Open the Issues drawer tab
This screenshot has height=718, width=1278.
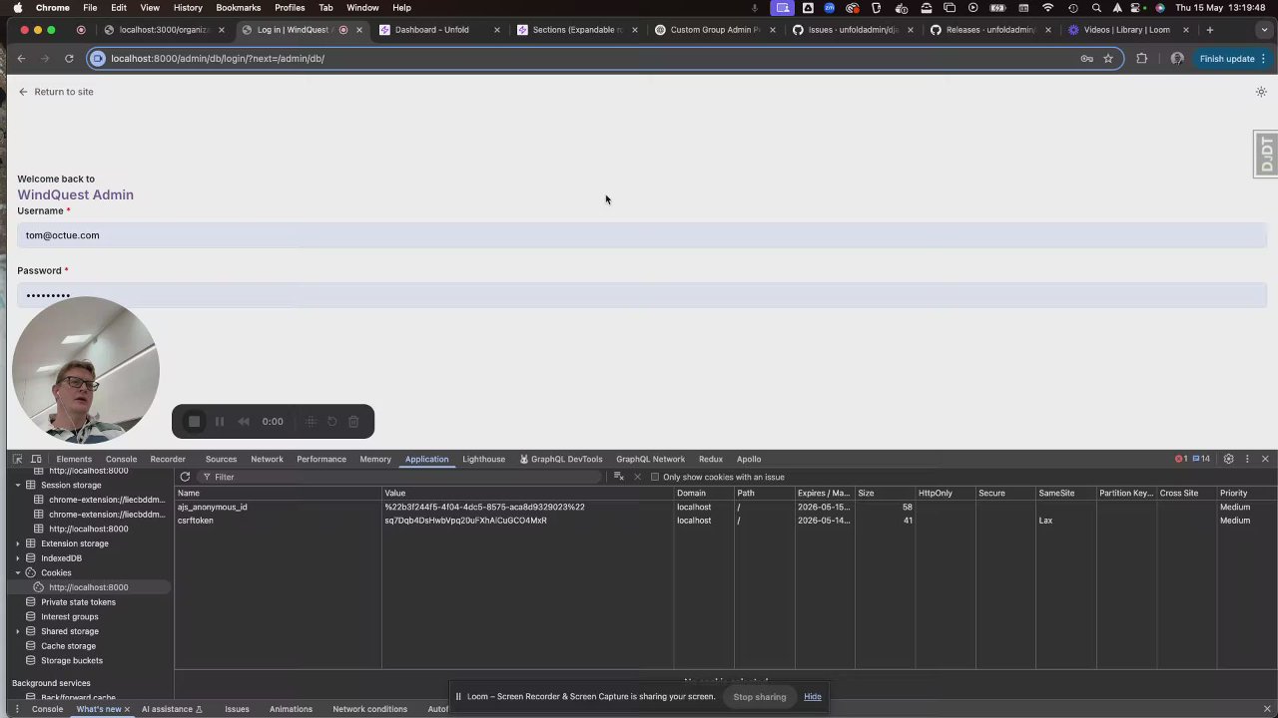point(237,709)
